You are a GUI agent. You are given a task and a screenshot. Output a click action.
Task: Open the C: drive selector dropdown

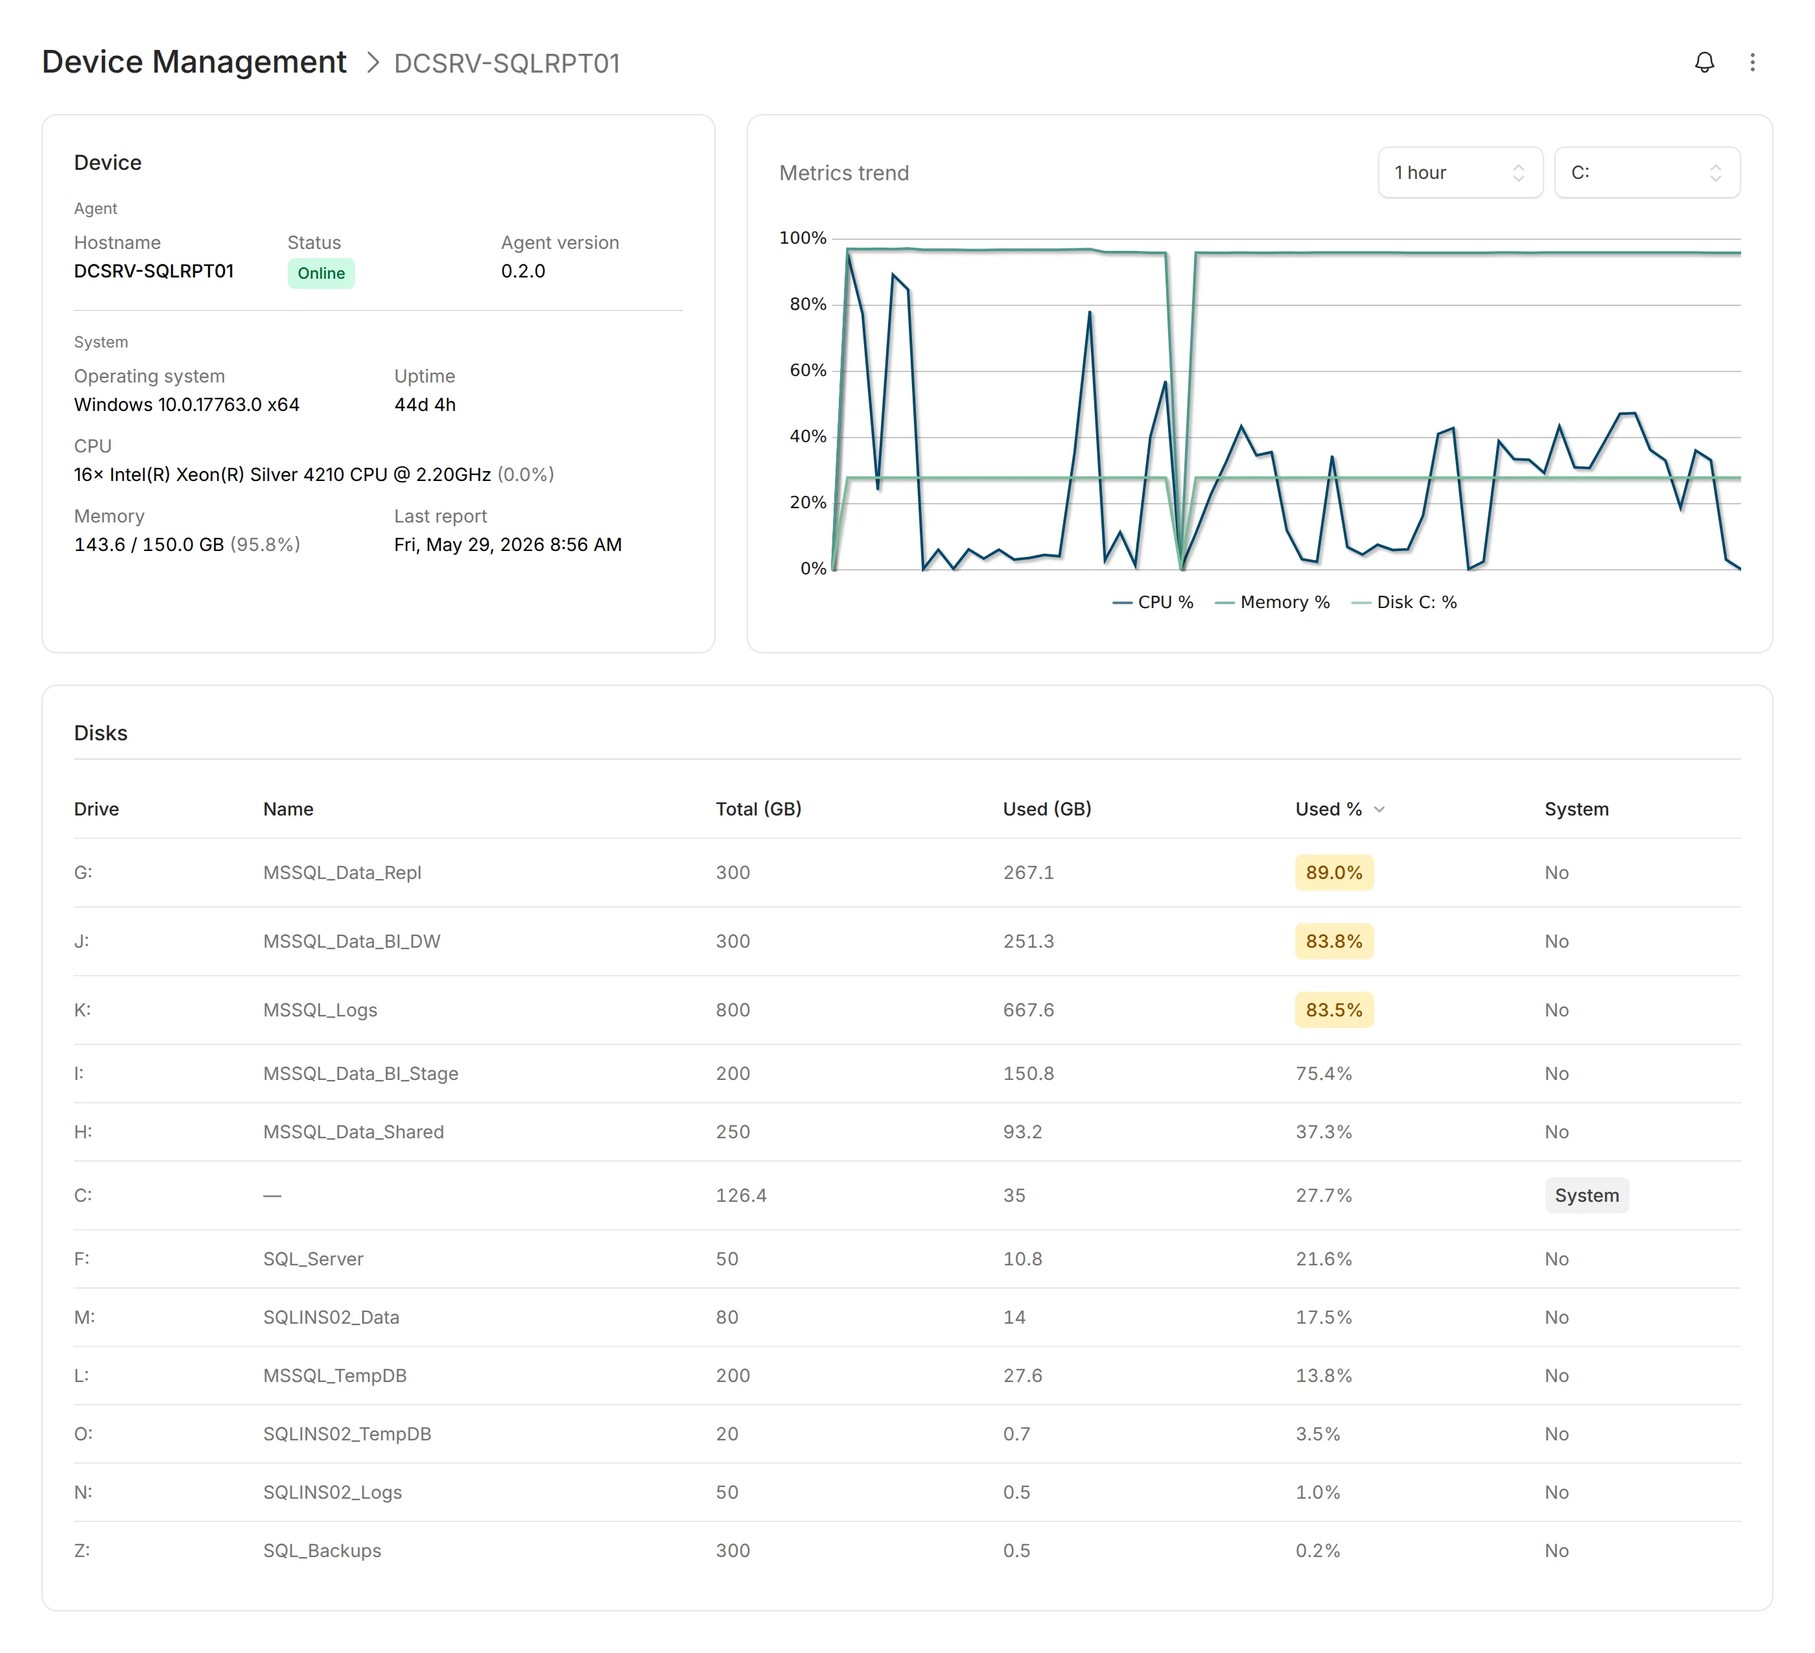pyautogui.click(x=1646, y=173)
